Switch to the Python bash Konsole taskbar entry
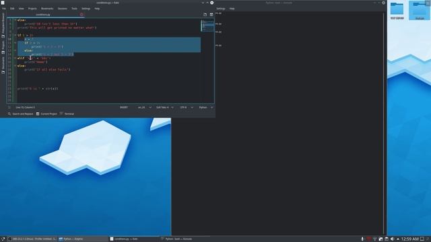 [x=185, y=239]
